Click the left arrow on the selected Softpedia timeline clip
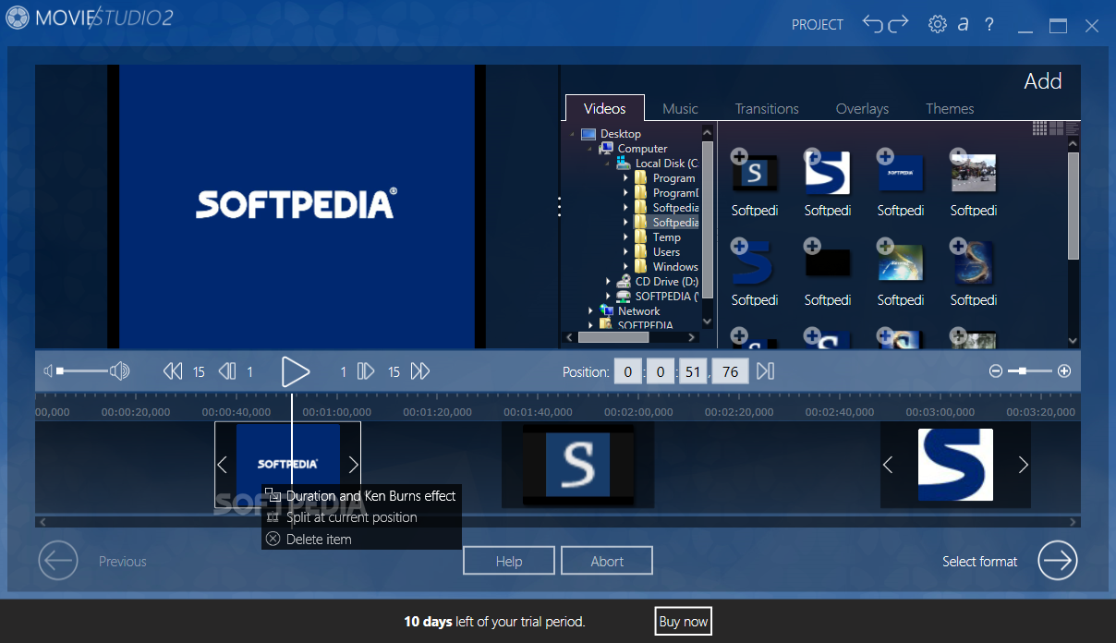1116x643 pixels. [x=222, y=465]
